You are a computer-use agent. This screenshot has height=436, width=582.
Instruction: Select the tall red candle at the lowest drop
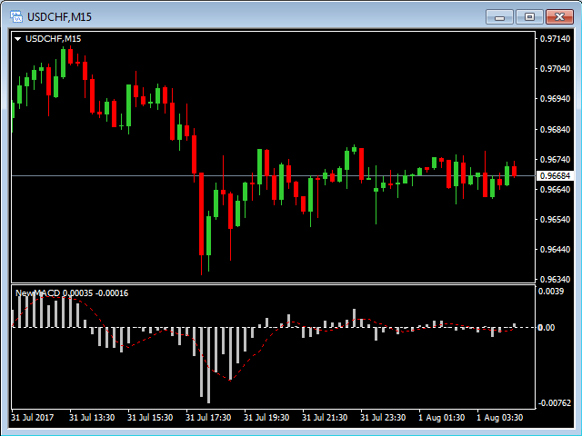[202, 214]
